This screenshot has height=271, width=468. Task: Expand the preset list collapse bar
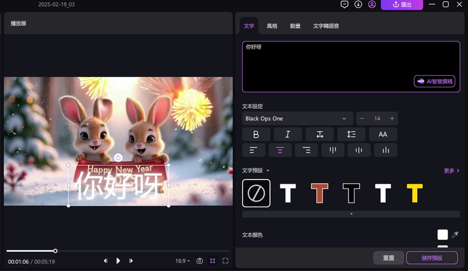click(x=351, y=214)
